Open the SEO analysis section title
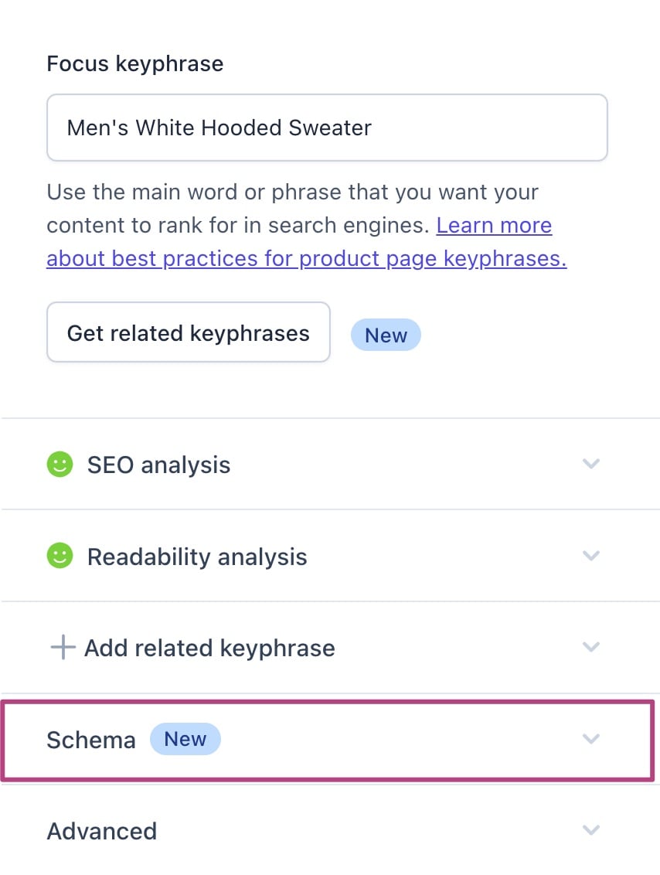The width and height of the screenshot is (660, 875). pos(158,465)
